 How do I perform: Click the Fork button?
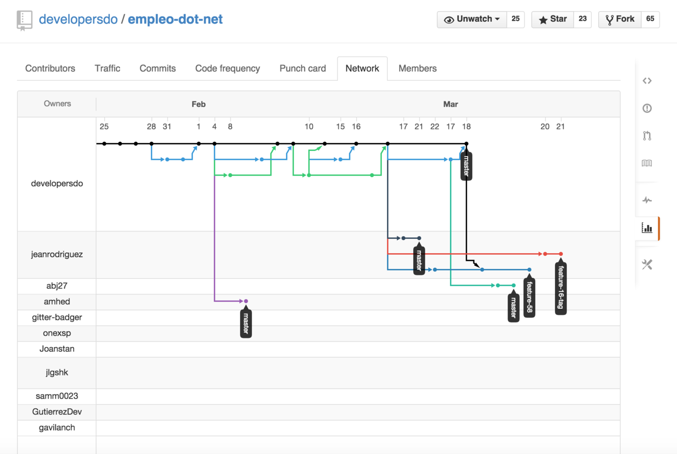click(x=620, y=19)
